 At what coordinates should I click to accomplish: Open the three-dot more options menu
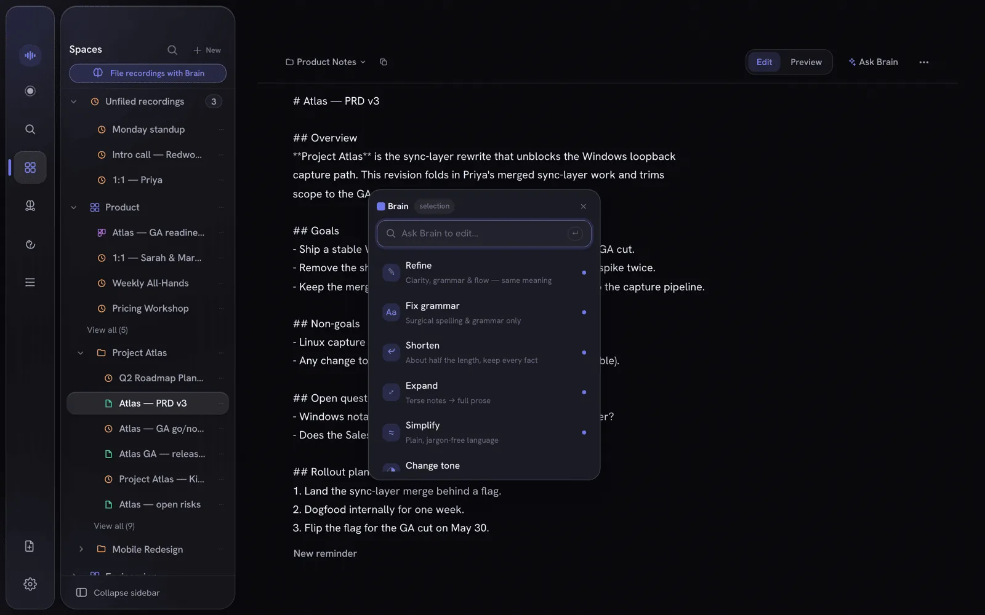click(x=924, y=62)
